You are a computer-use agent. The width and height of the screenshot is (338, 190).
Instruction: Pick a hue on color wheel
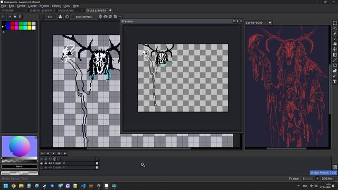tap(20, 146)
